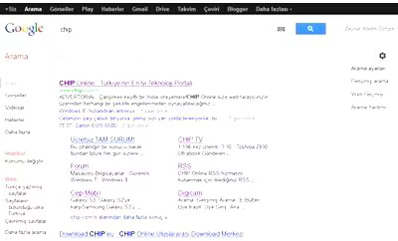Click the Google logo

[24, 29]
